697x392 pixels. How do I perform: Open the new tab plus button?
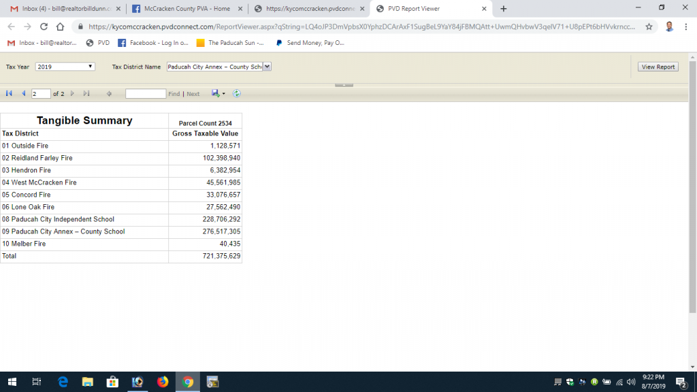(x=504, y=9)
